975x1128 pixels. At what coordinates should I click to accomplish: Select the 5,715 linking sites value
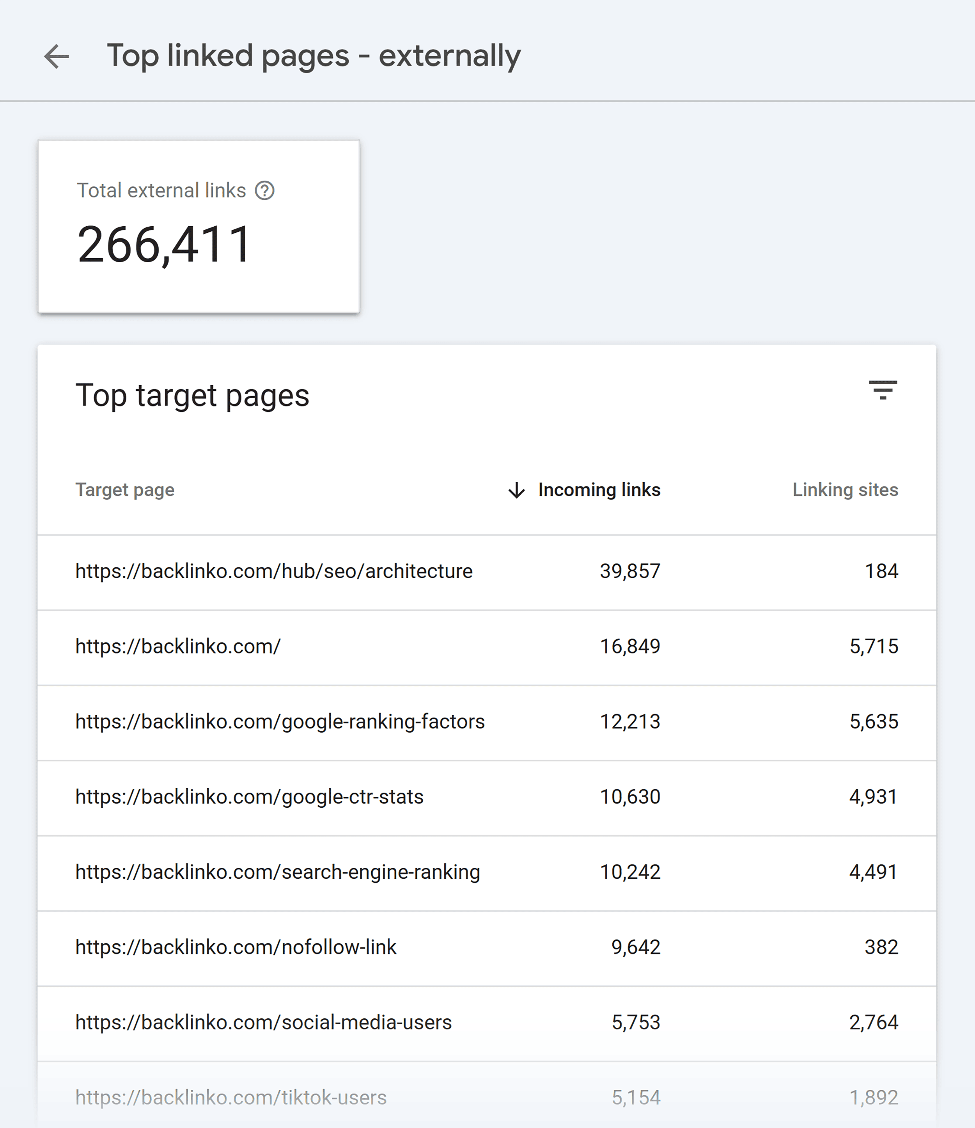click(874, 646)
